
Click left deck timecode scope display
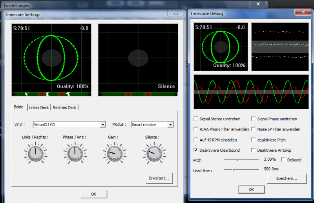[51, 58]
